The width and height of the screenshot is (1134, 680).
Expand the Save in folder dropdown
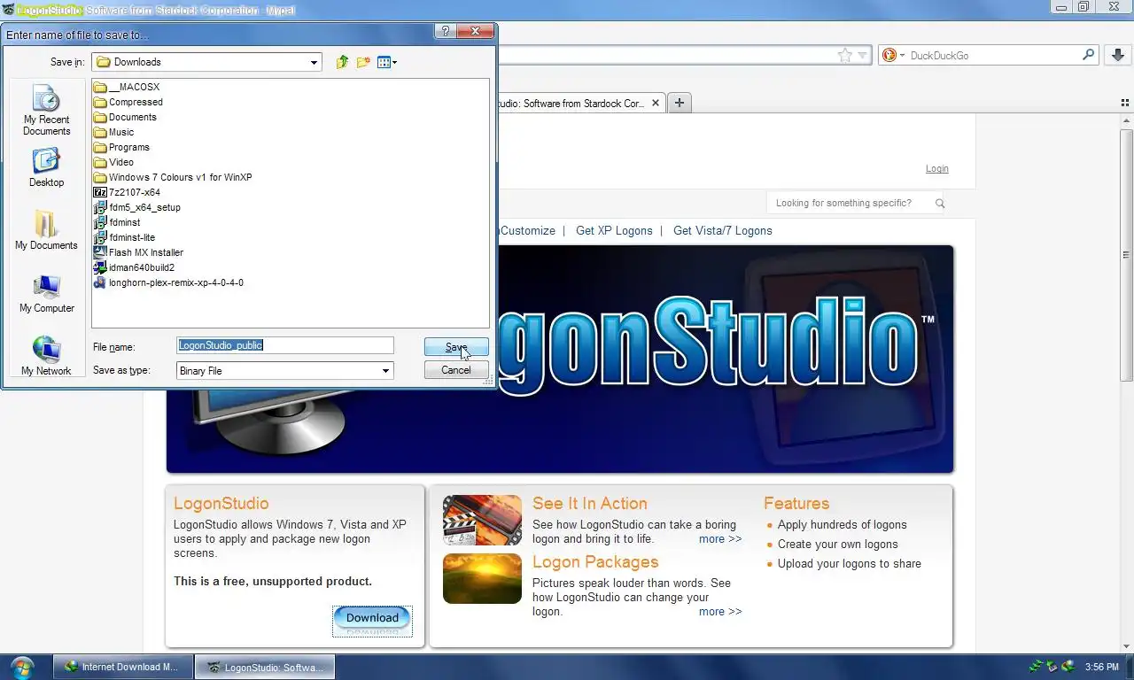(314, 62)
